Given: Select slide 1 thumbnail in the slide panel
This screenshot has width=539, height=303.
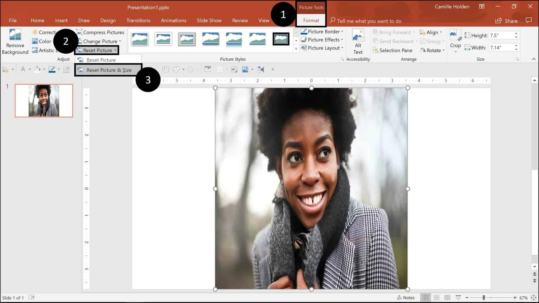Looking at the screenshot, I should click(44, 101).
